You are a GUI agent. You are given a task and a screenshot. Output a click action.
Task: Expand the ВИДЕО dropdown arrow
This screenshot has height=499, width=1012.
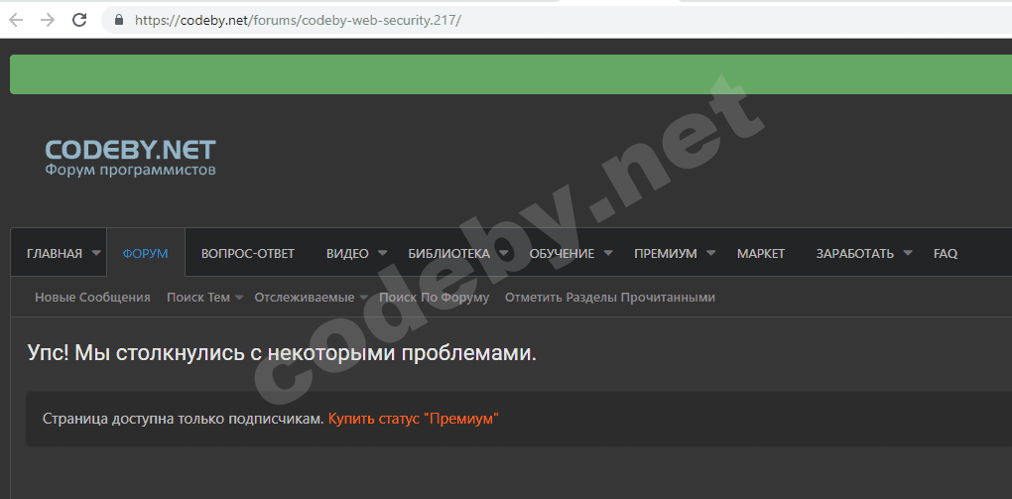tap(382, 253)
